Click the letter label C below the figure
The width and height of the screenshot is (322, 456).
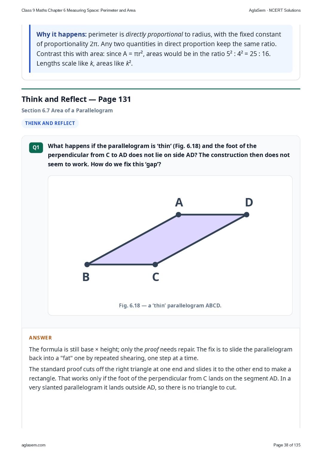click(x=156, y=277)
